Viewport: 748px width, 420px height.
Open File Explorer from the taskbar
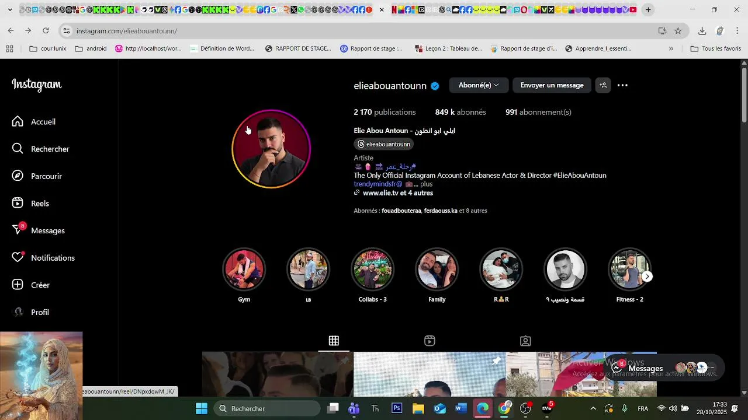[x=418, y=408]
